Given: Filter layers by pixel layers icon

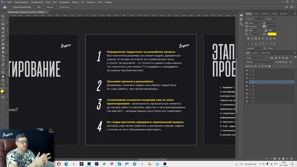Looking at the screenshot, I should pyautogui.click(x=272, y=58).
